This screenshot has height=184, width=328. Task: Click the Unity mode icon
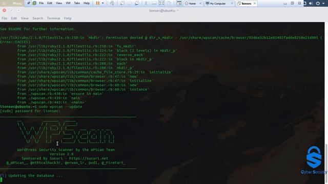point(169,3)
